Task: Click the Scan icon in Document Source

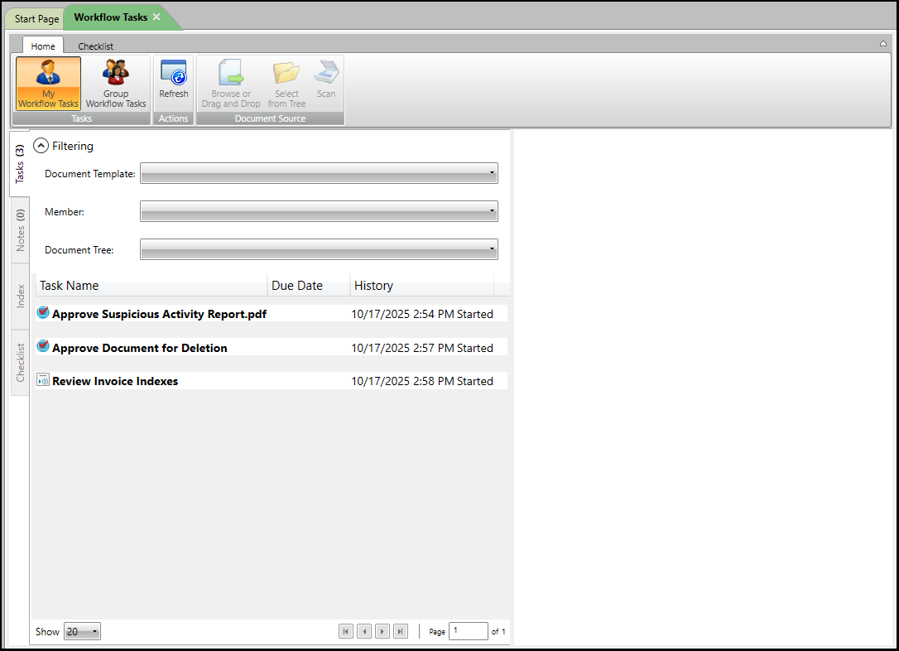Action: tap(326, 73)
